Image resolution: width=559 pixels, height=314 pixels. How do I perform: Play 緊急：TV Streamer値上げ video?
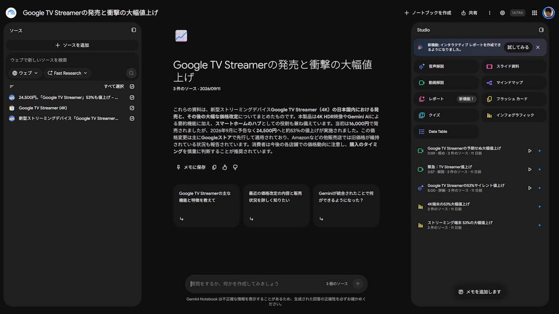[530, 169]
